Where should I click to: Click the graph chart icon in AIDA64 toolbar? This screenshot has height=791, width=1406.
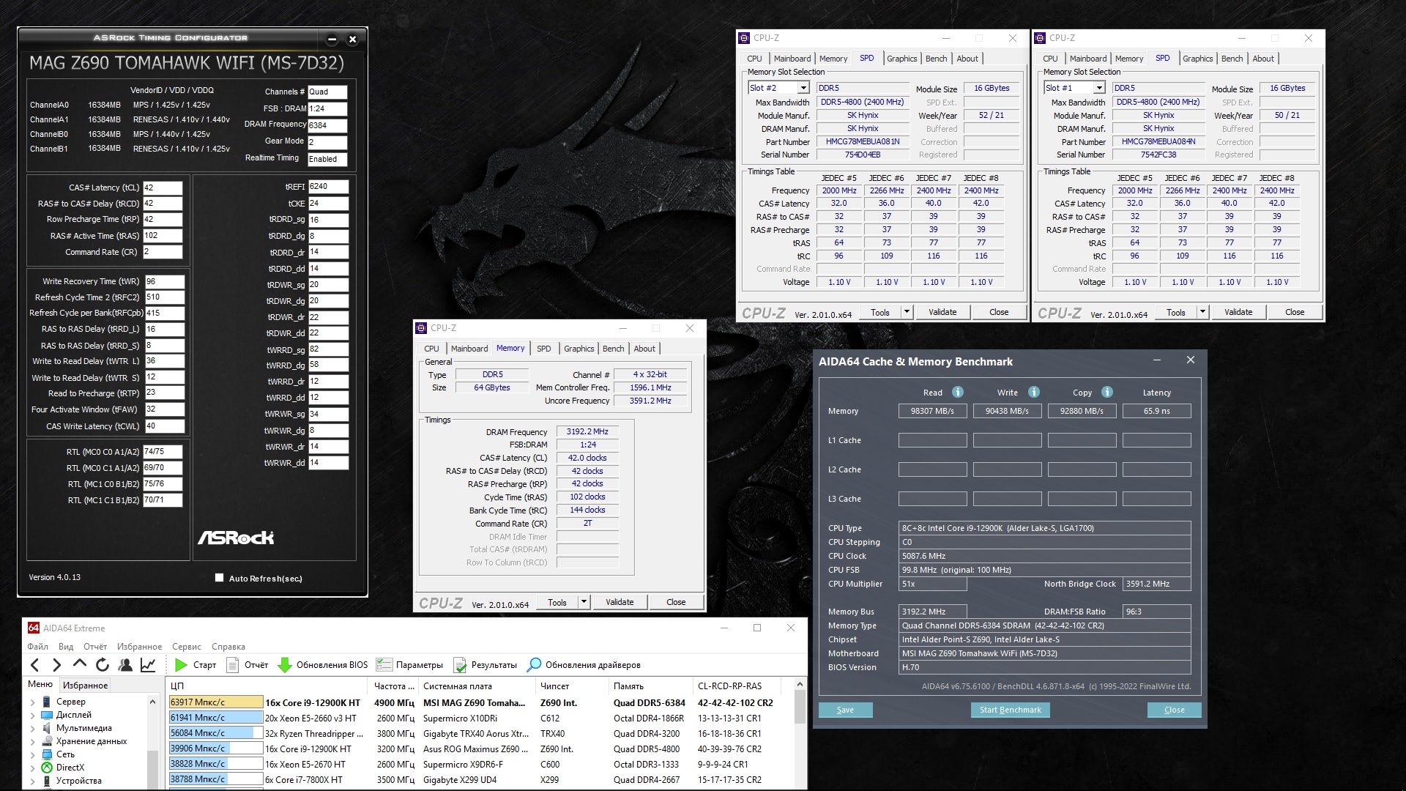(148, 665)
